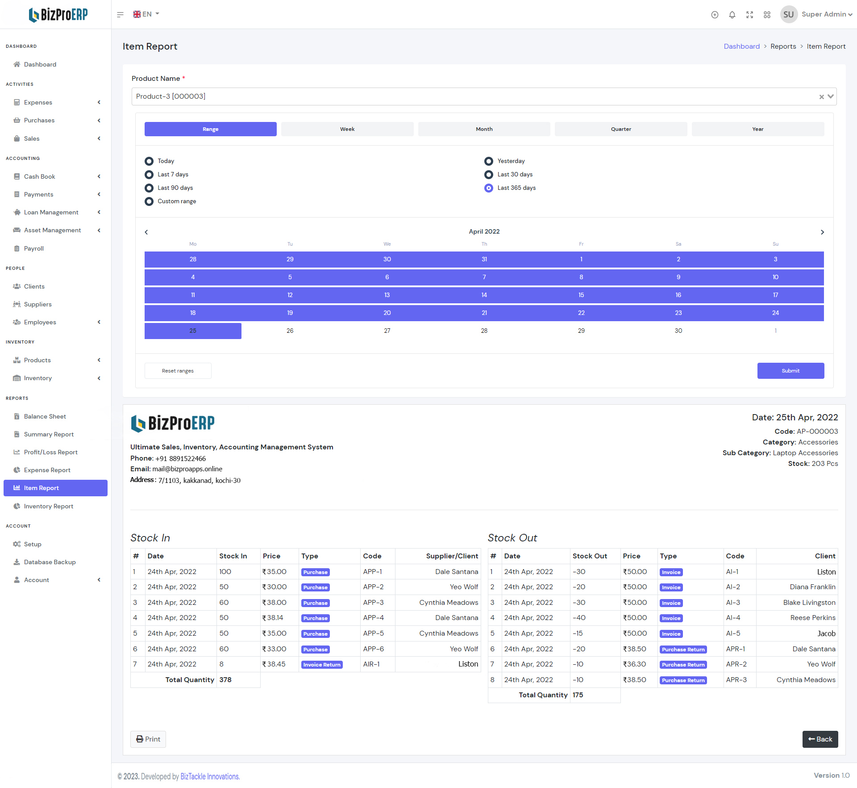
Task: Select the Yesterday radio option
Action: [x=489, y=161]
